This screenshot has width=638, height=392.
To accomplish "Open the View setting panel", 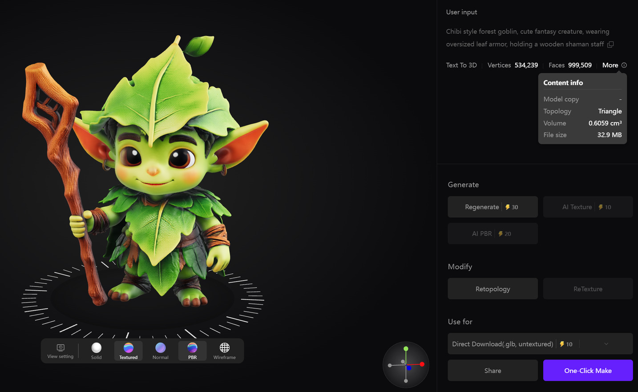I will point(60,351).
